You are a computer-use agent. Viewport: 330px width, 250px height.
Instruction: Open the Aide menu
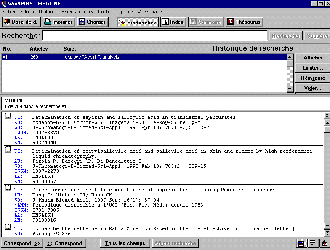click(x=157, y=12)
